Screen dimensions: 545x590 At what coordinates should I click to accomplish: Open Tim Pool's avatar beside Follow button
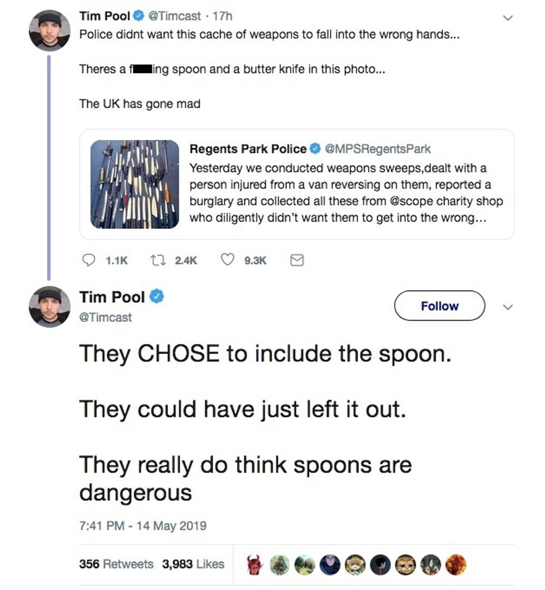[49, 307]
